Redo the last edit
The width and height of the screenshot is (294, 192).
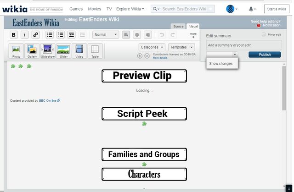(173, 35)
